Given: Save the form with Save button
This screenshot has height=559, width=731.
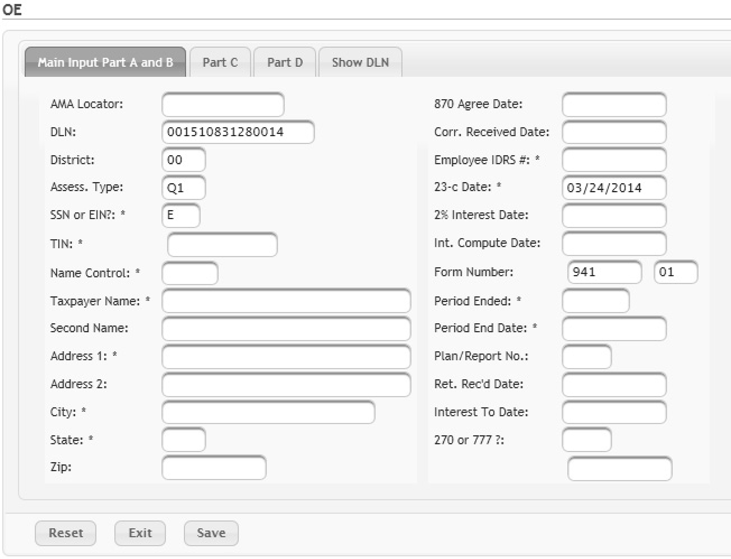Looking at the screenshot, I should pos(211,533).
